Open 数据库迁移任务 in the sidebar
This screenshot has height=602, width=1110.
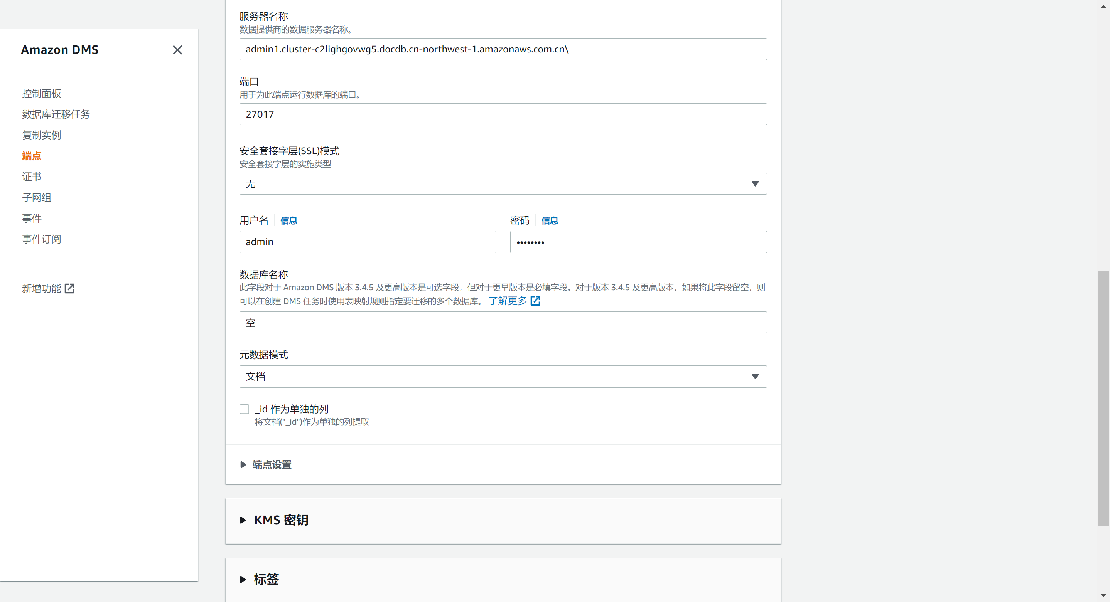click(56, 114)
